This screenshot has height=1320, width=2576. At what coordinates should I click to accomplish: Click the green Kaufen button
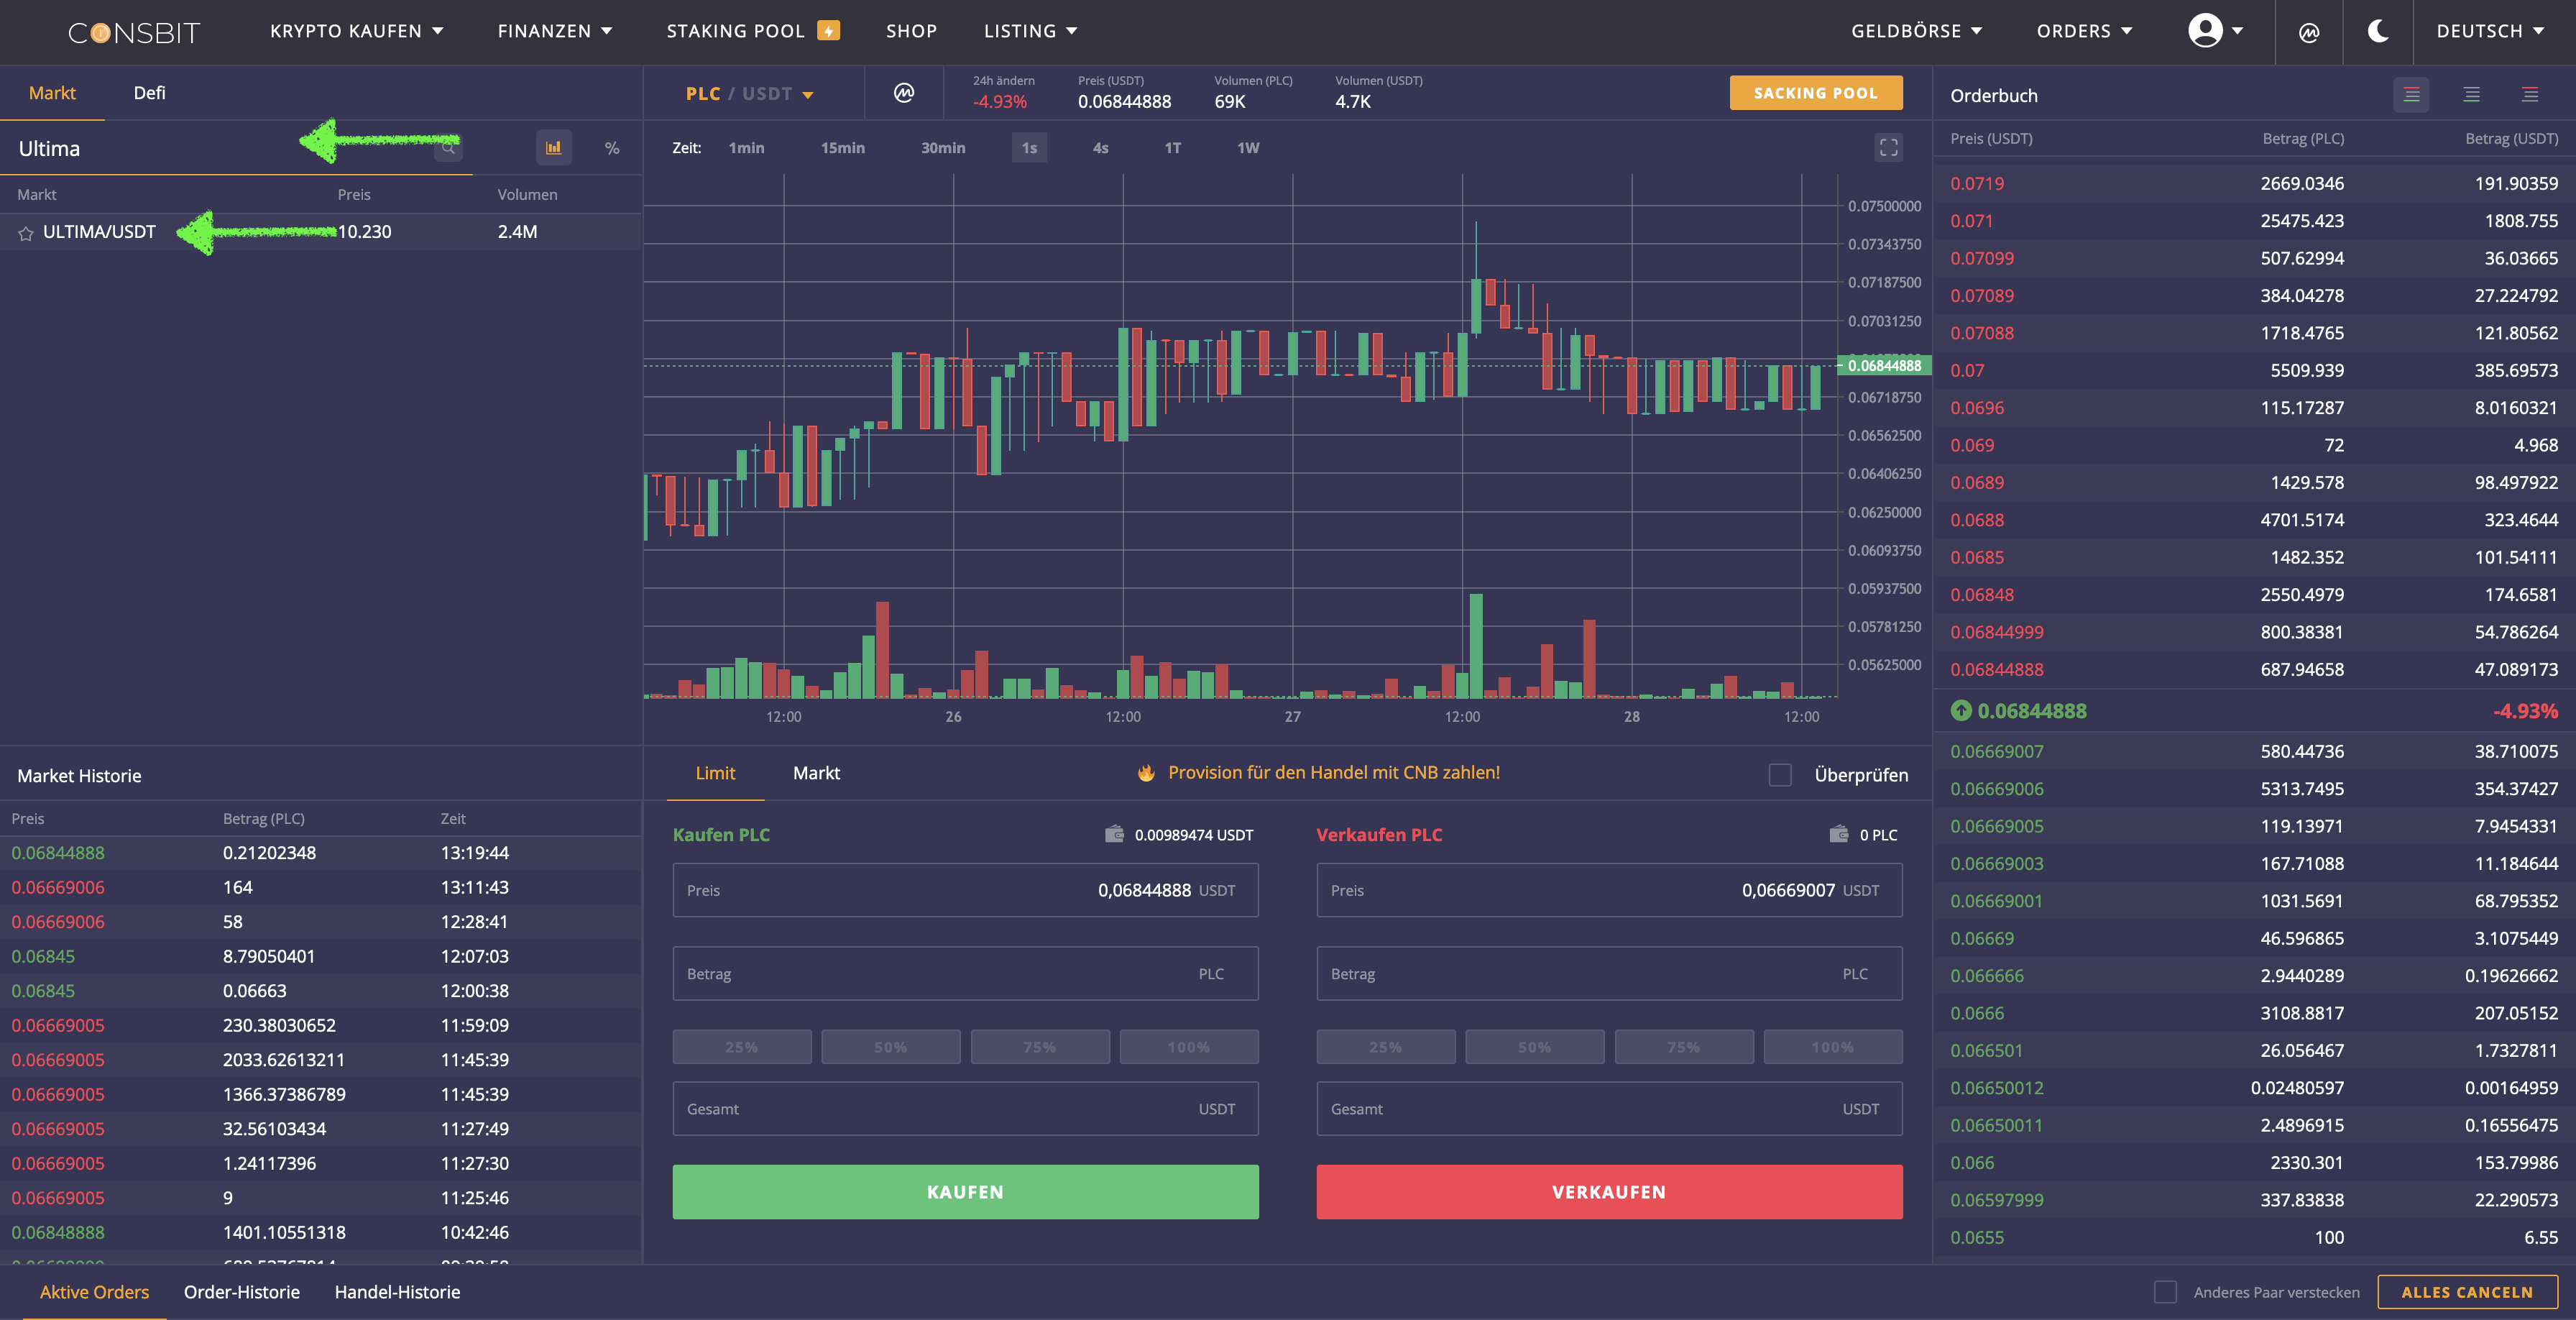(x=965, y=1192)
